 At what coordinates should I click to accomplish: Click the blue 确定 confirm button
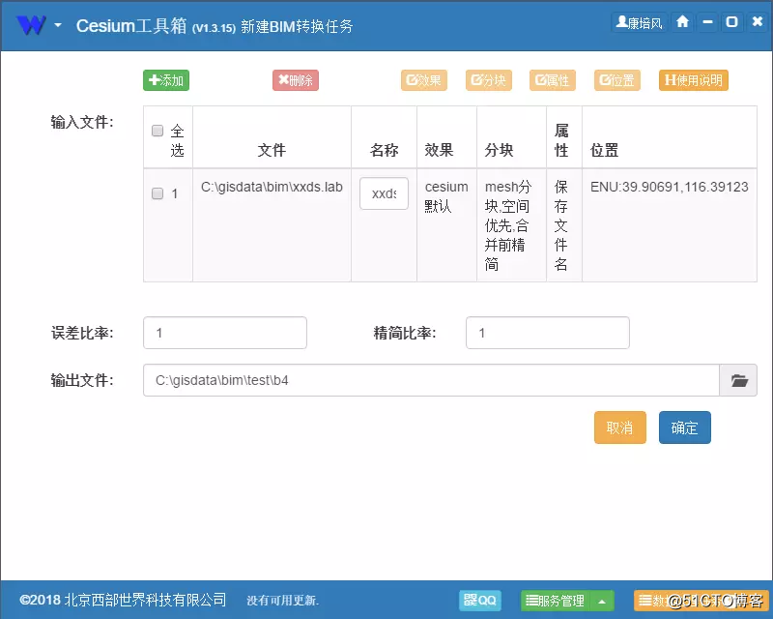point(685,427)
